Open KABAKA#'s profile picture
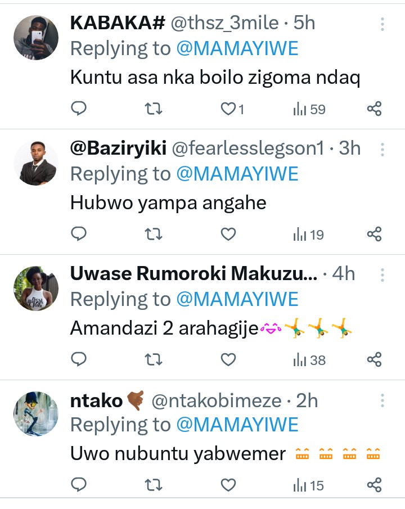The width and height of the screenshot is (405, 509). (x=36, y=38)
